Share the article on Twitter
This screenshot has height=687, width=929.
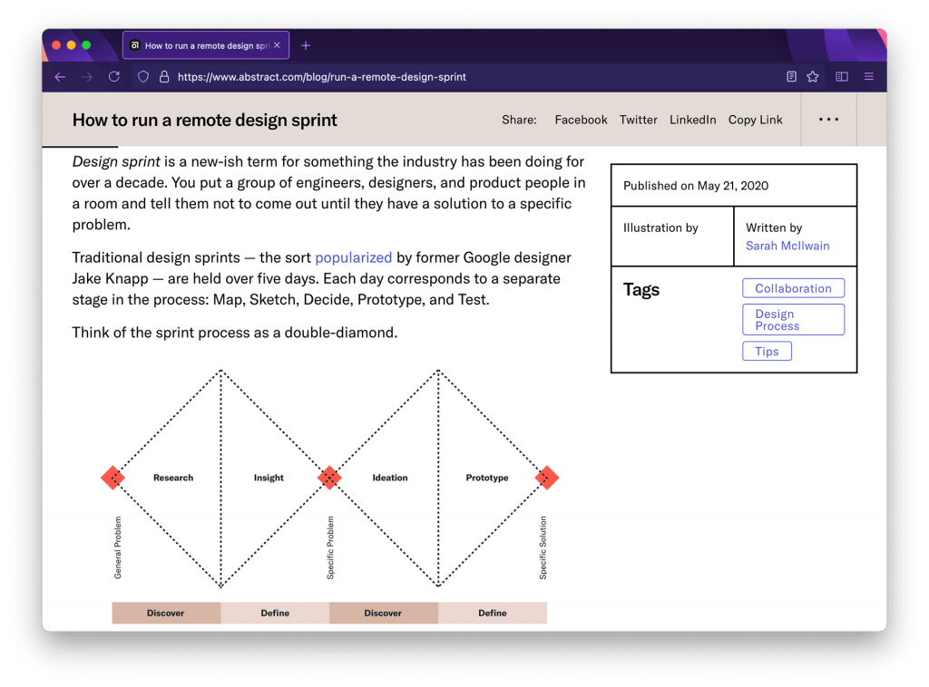click(x=638, y=120)
